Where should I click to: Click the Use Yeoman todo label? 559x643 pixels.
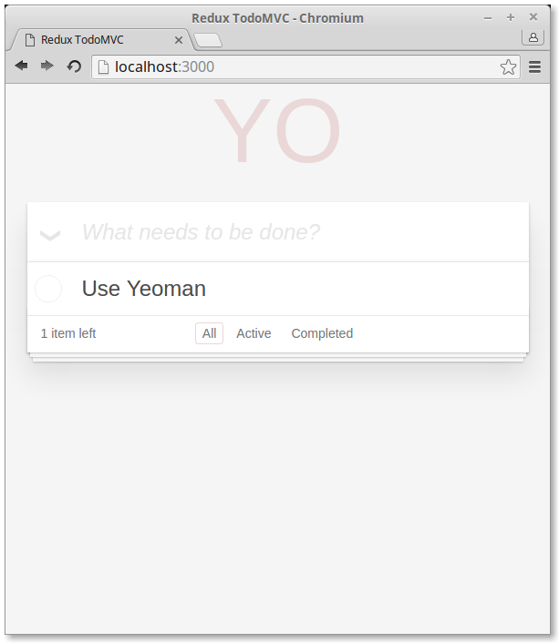(144, 289)
